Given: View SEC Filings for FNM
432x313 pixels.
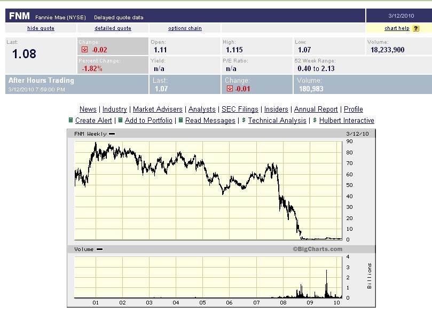Looking at the screenshot, I should tap(240, 109).
